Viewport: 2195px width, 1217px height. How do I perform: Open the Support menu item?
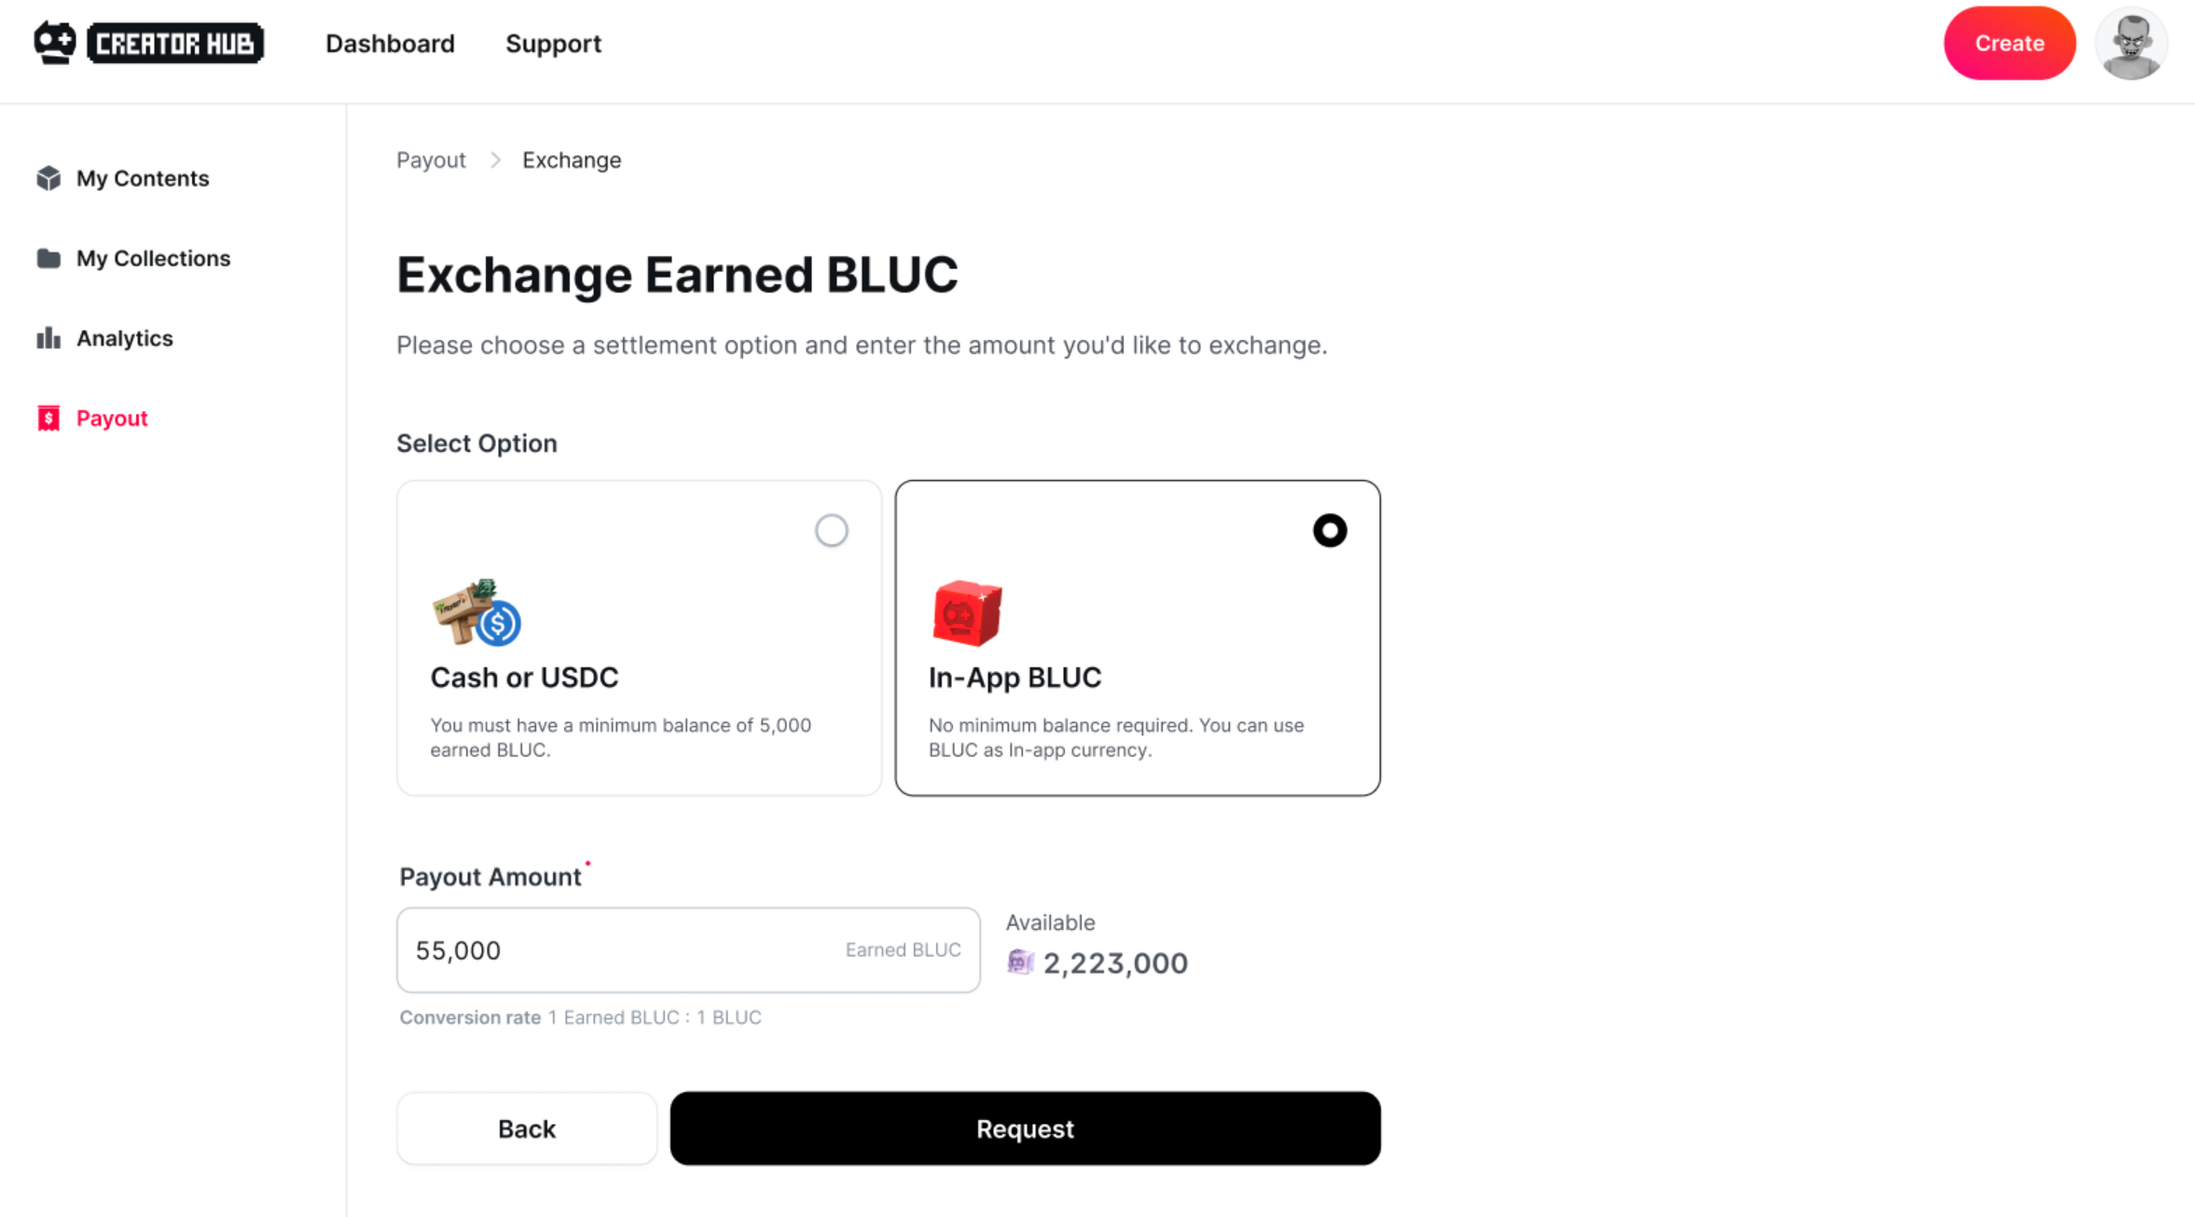point(553,44)
